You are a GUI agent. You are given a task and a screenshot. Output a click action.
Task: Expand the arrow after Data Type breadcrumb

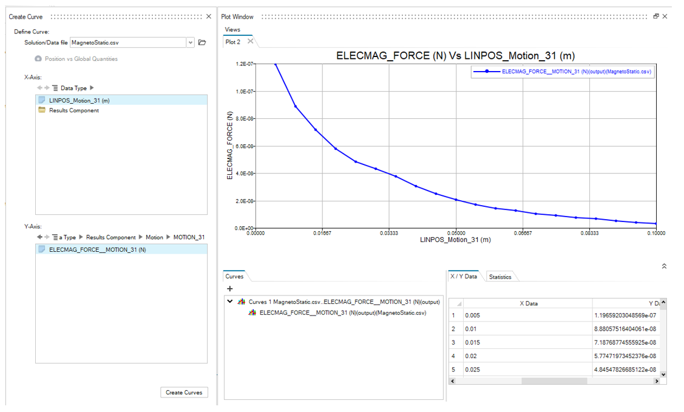(x=92, y=88)
